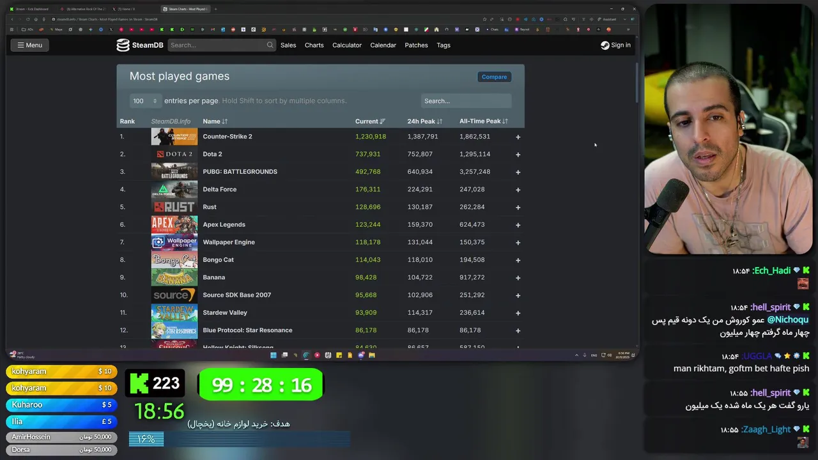
Task: Click the Compare button
Action: 494,77
